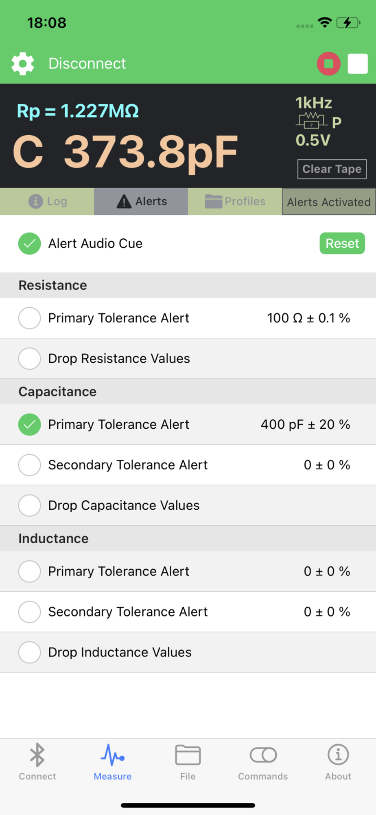Edit the 400 pF ± 20 % value

[x=305, y=424]
